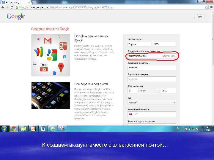Open the gender dropdown showing Мужской

pyautogui.click(x=152, y=102)
